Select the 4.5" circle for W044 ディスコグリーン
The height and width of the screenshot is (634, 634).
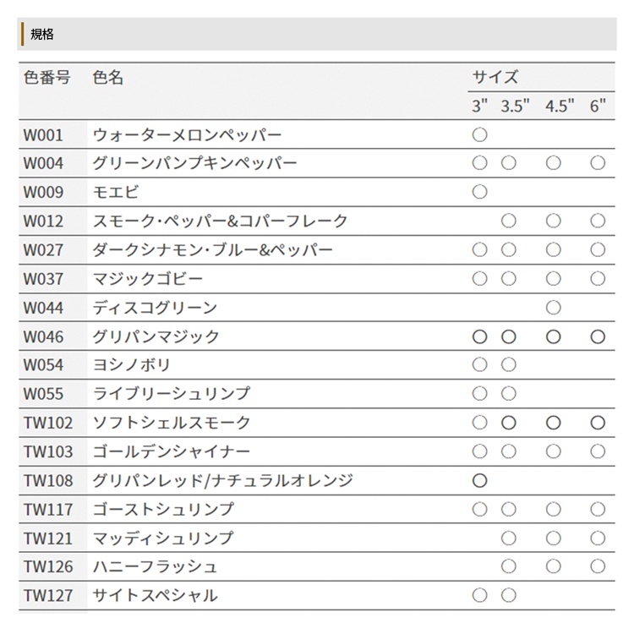tap(554, 307)
